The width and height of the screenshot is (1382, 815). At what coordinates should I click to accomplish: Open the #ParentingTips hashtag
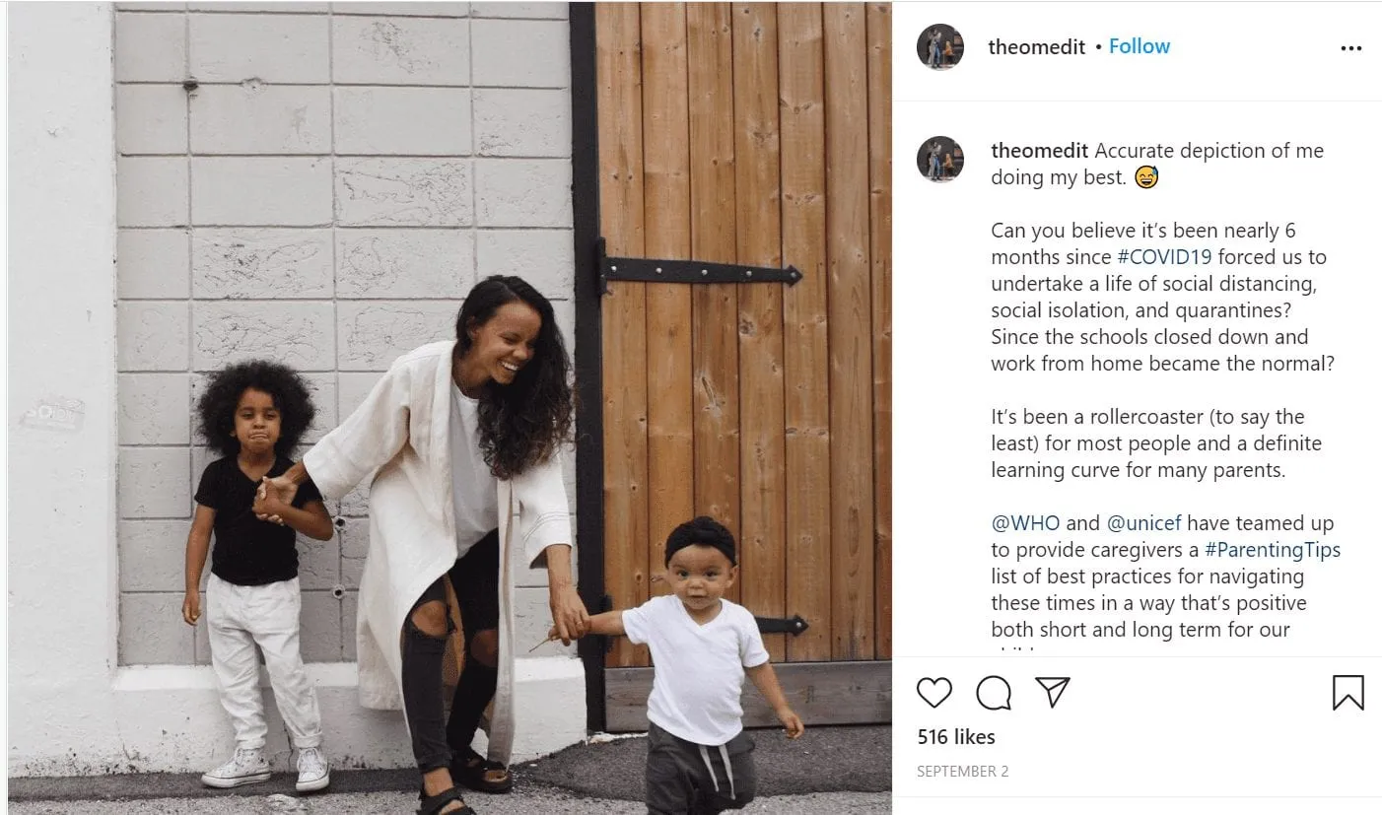1272,550
